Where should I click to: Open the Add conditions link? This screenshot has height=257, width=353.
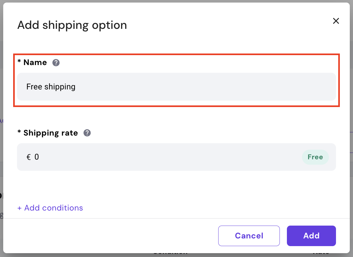[x=53, y=208]
